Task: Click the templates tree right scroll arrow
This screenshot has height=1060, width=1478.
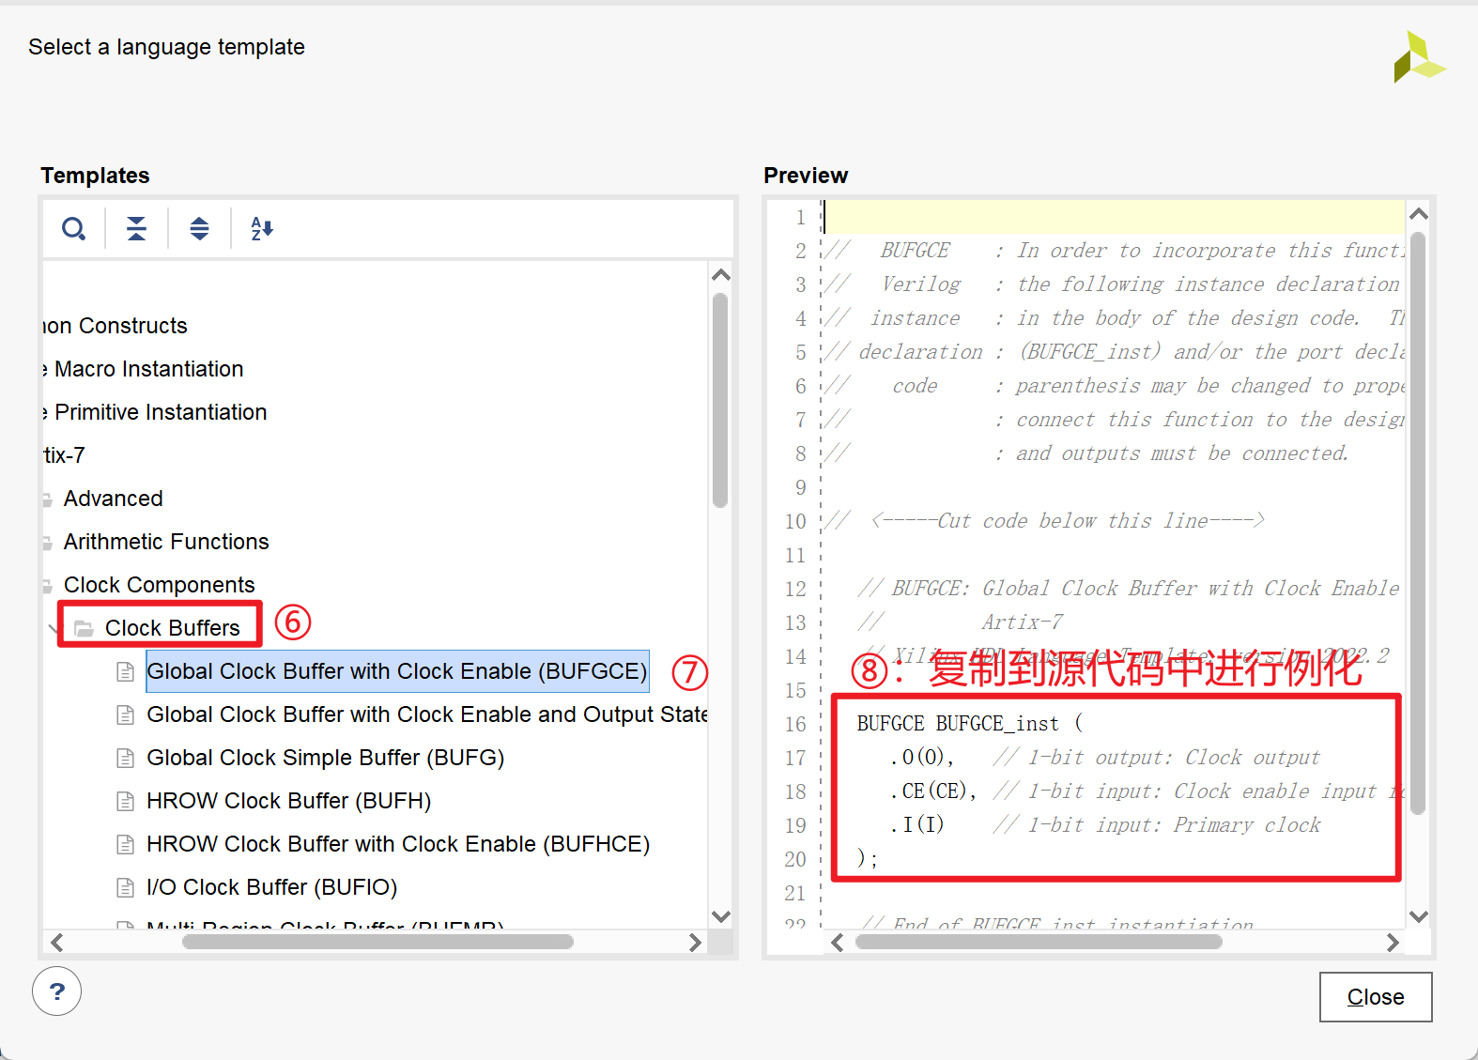Action: pyautogui.click(x=695, y=943)
